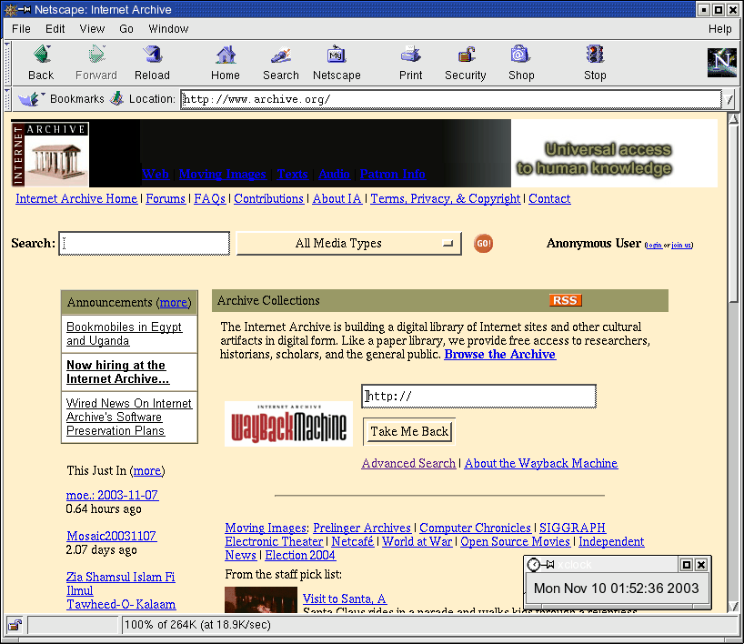744x644 pixels.
Task: Open the Election 2004 link
Action: pyautogui.click(x=300, y=555)
